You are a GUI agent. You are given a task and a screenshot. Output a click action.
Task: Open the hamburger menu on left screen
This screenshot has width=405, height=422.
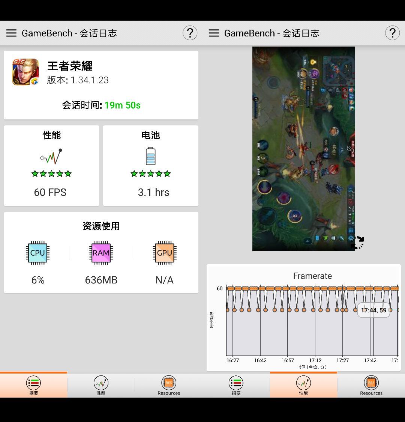point(11,33)
